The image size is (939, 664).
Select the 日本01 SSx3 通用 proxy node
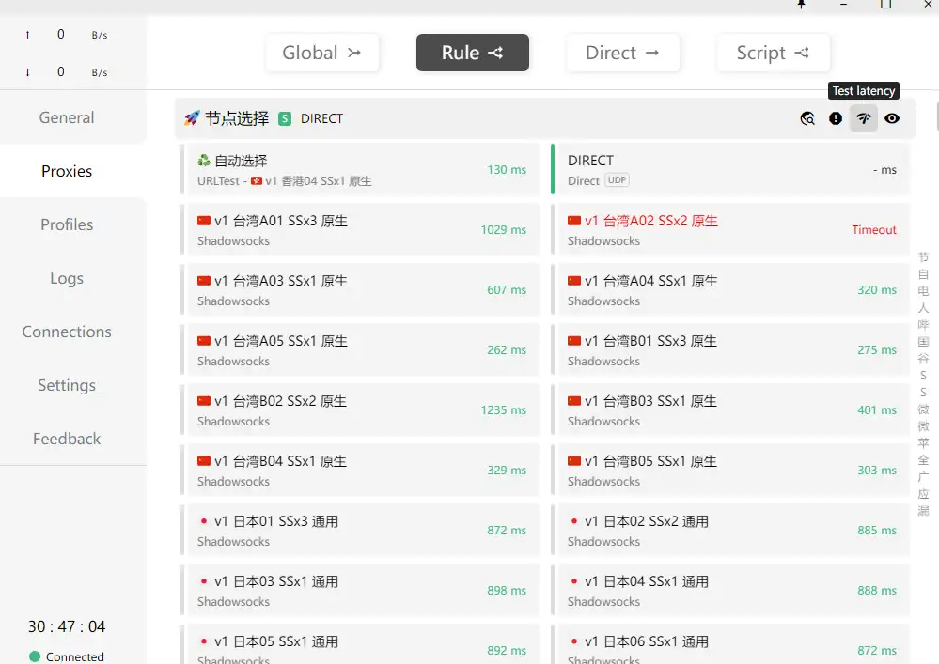click(276, 521)
